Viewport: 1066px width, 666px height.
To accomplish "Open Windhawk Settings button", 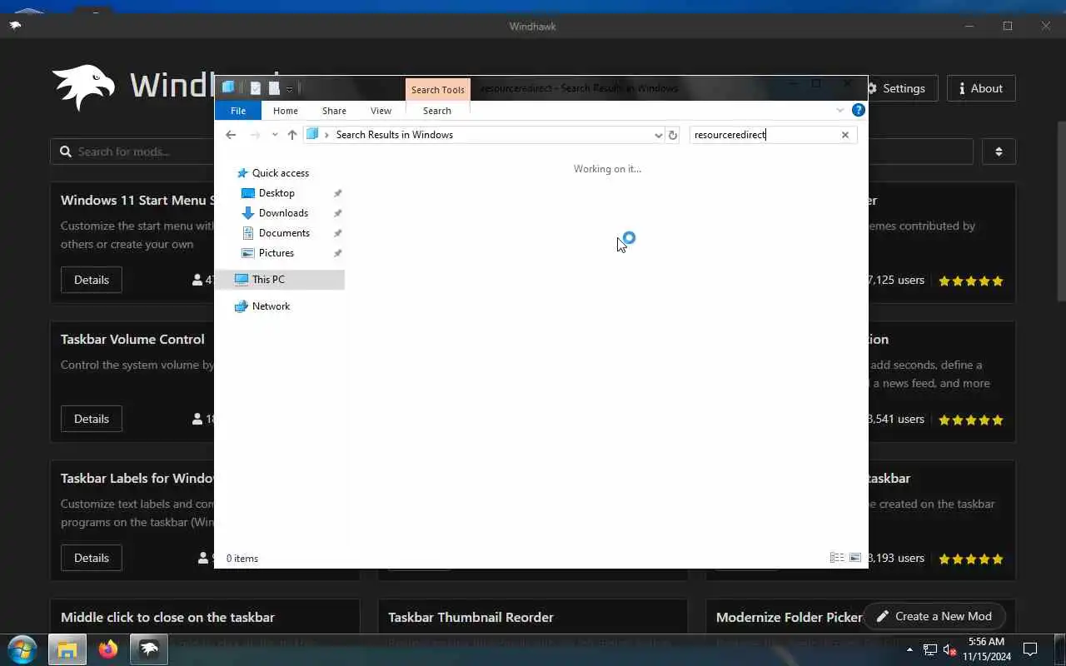I will coord(902,88).
